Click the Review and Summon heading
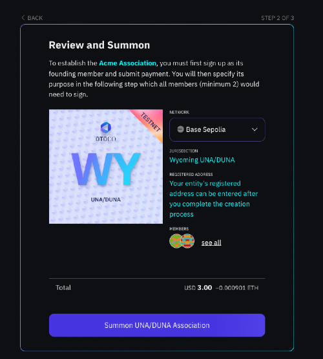323x359 pixels. 99,45
